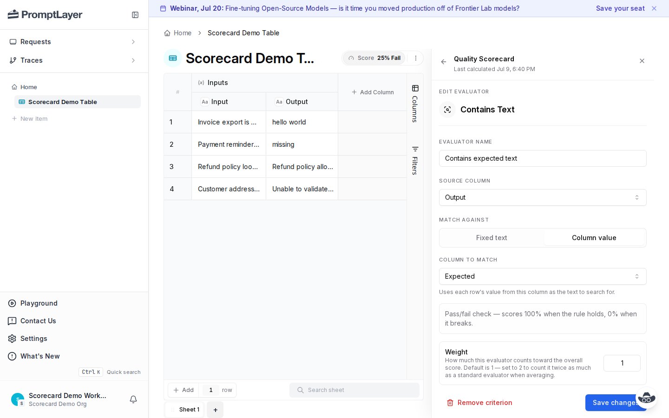The width and height of the screenshot is (669, 418).
Task: Go to Home breadcrumb
Action: tap(178, 33)
